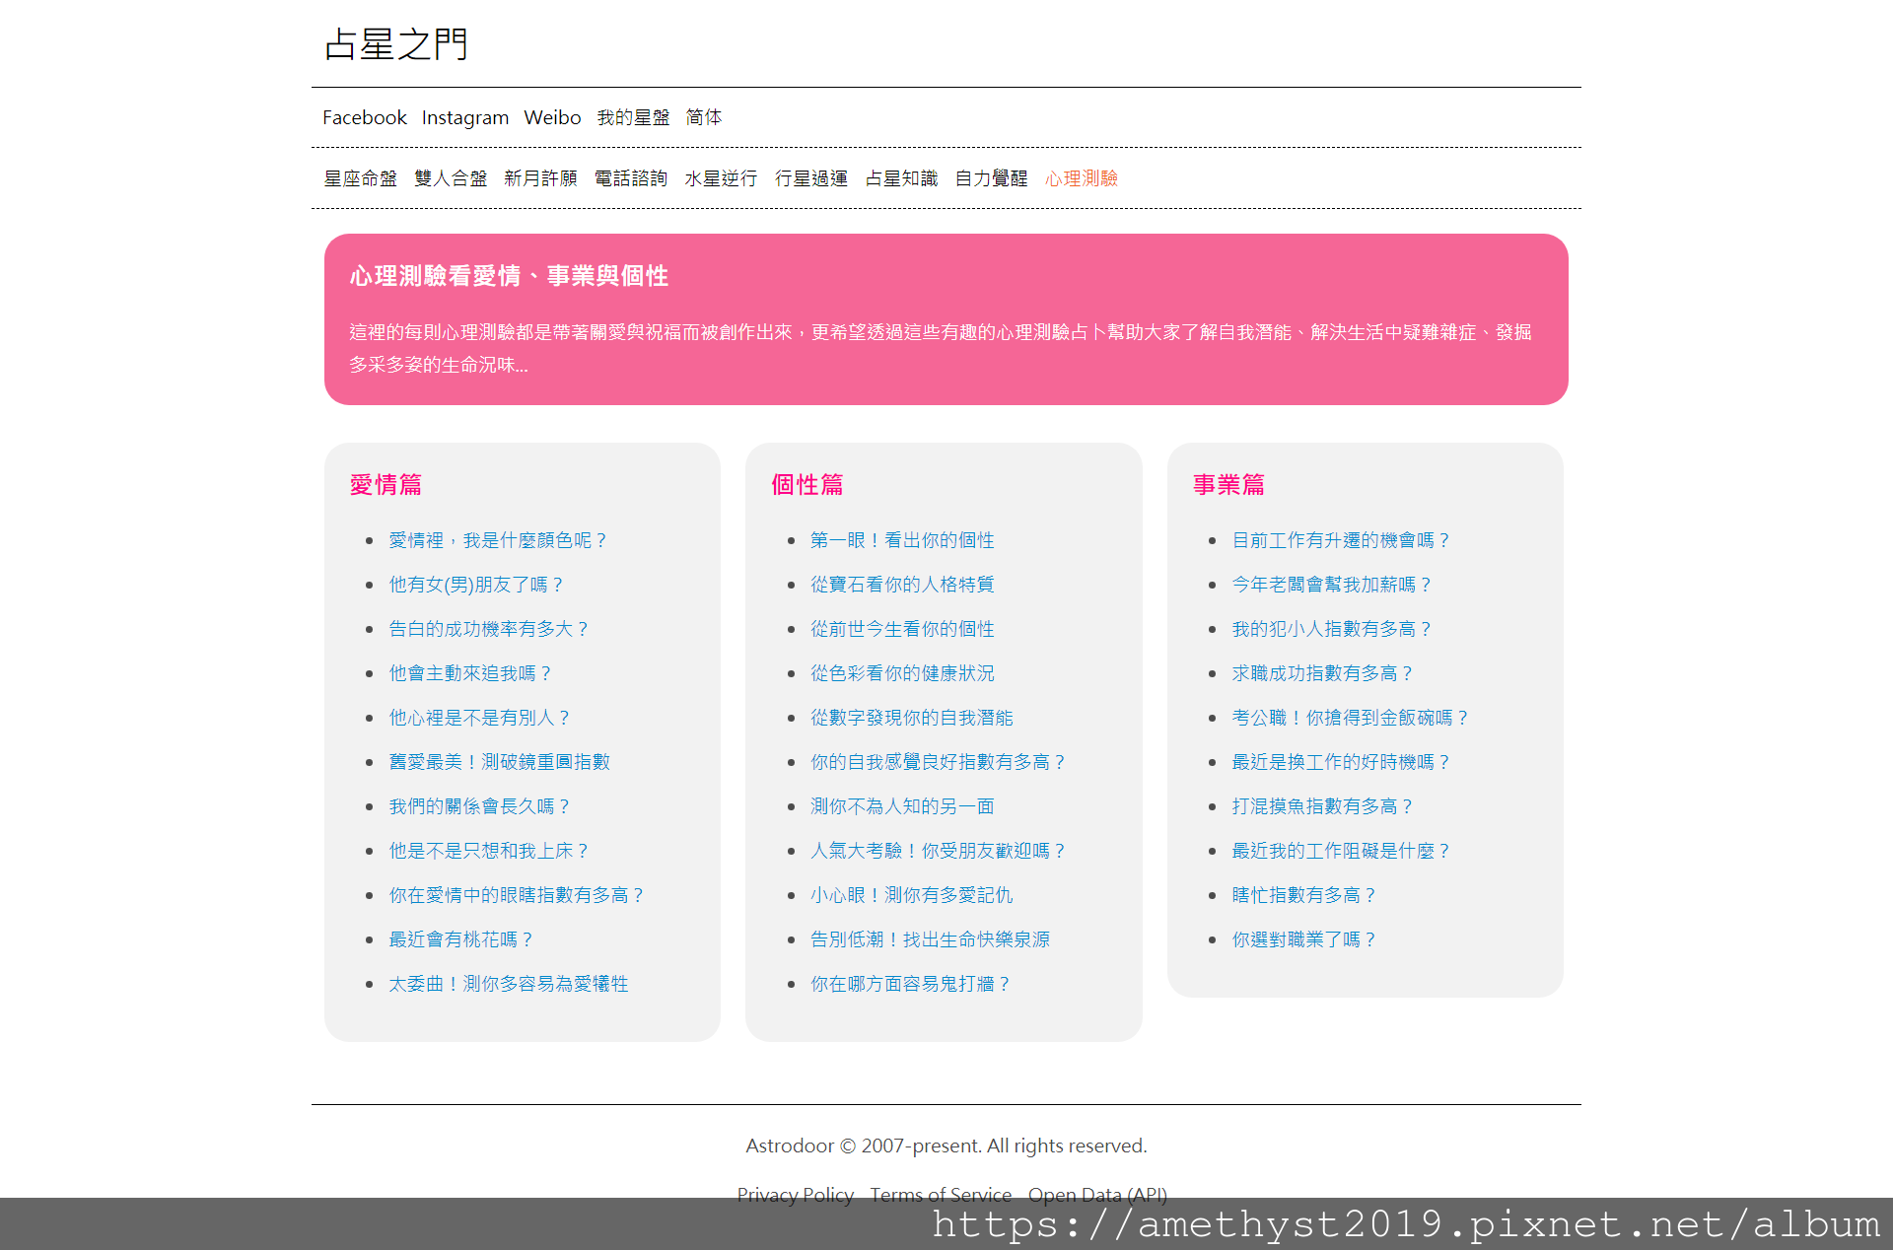1893x1250 pixels.
Task: Open 自力覺醒 menu item
Action: 992,178
